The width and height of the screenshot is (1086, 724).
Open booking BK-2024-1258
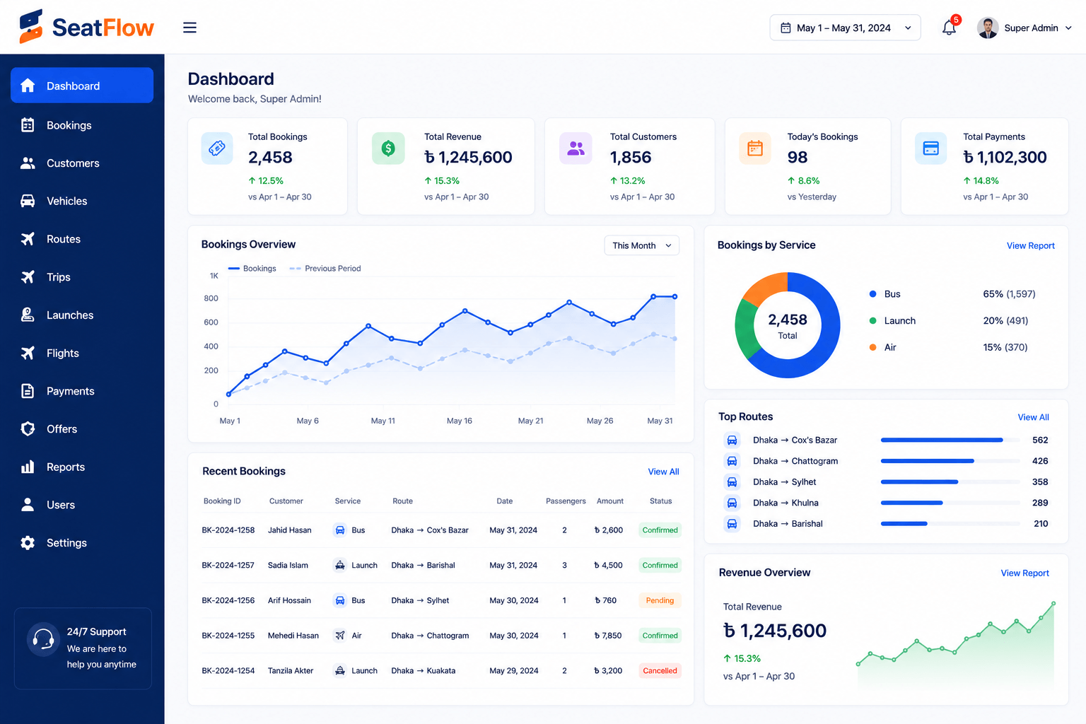228,530
